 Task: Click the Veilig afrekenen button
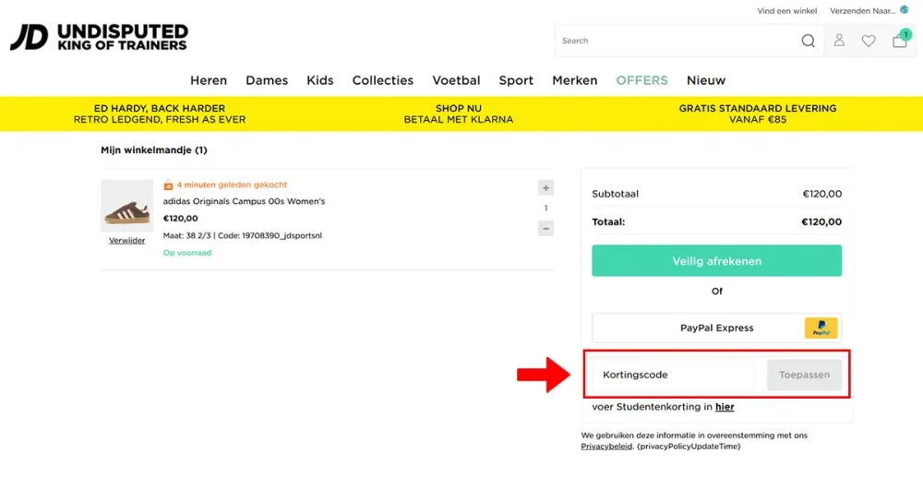point(716,261)
